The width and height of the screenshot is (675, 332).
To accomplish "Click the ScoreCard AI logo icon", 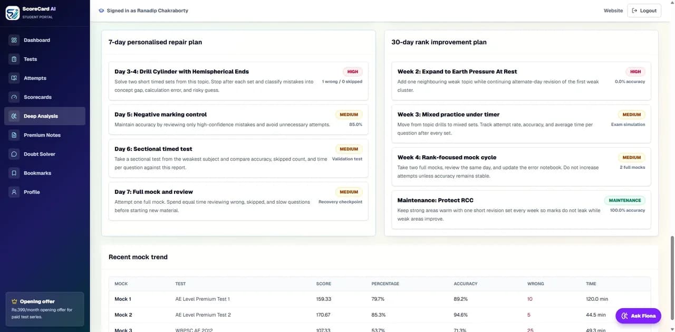I will [12, 13].
